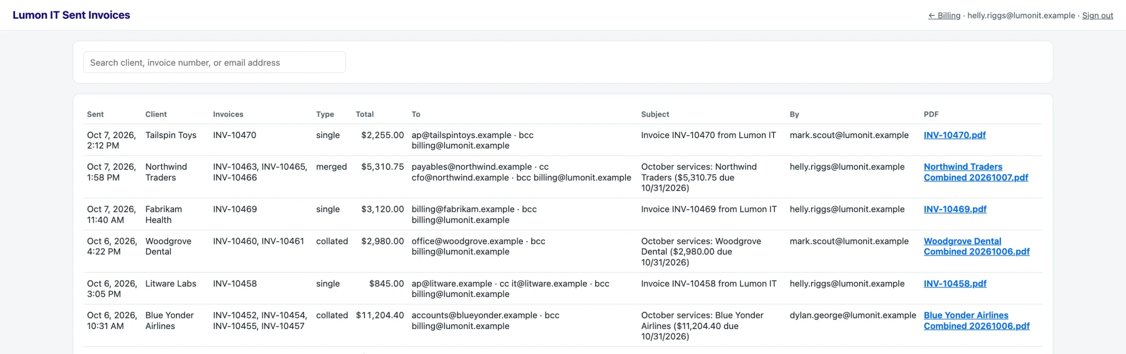
Task: Focus the invoice search field
Action: [x=214, y=62]
